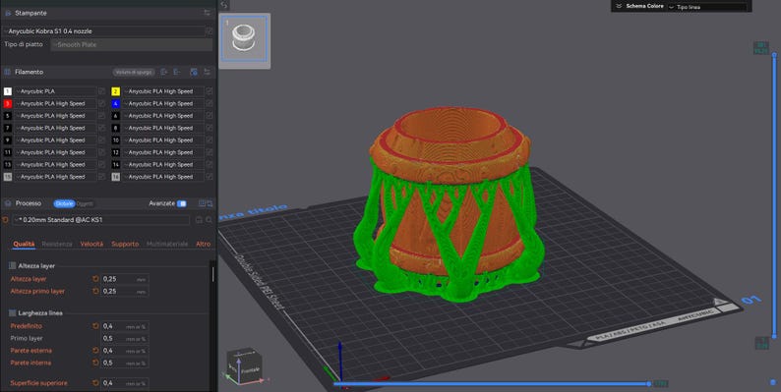
Task: Click the Volumi di spurgo button
Action: 134,72
